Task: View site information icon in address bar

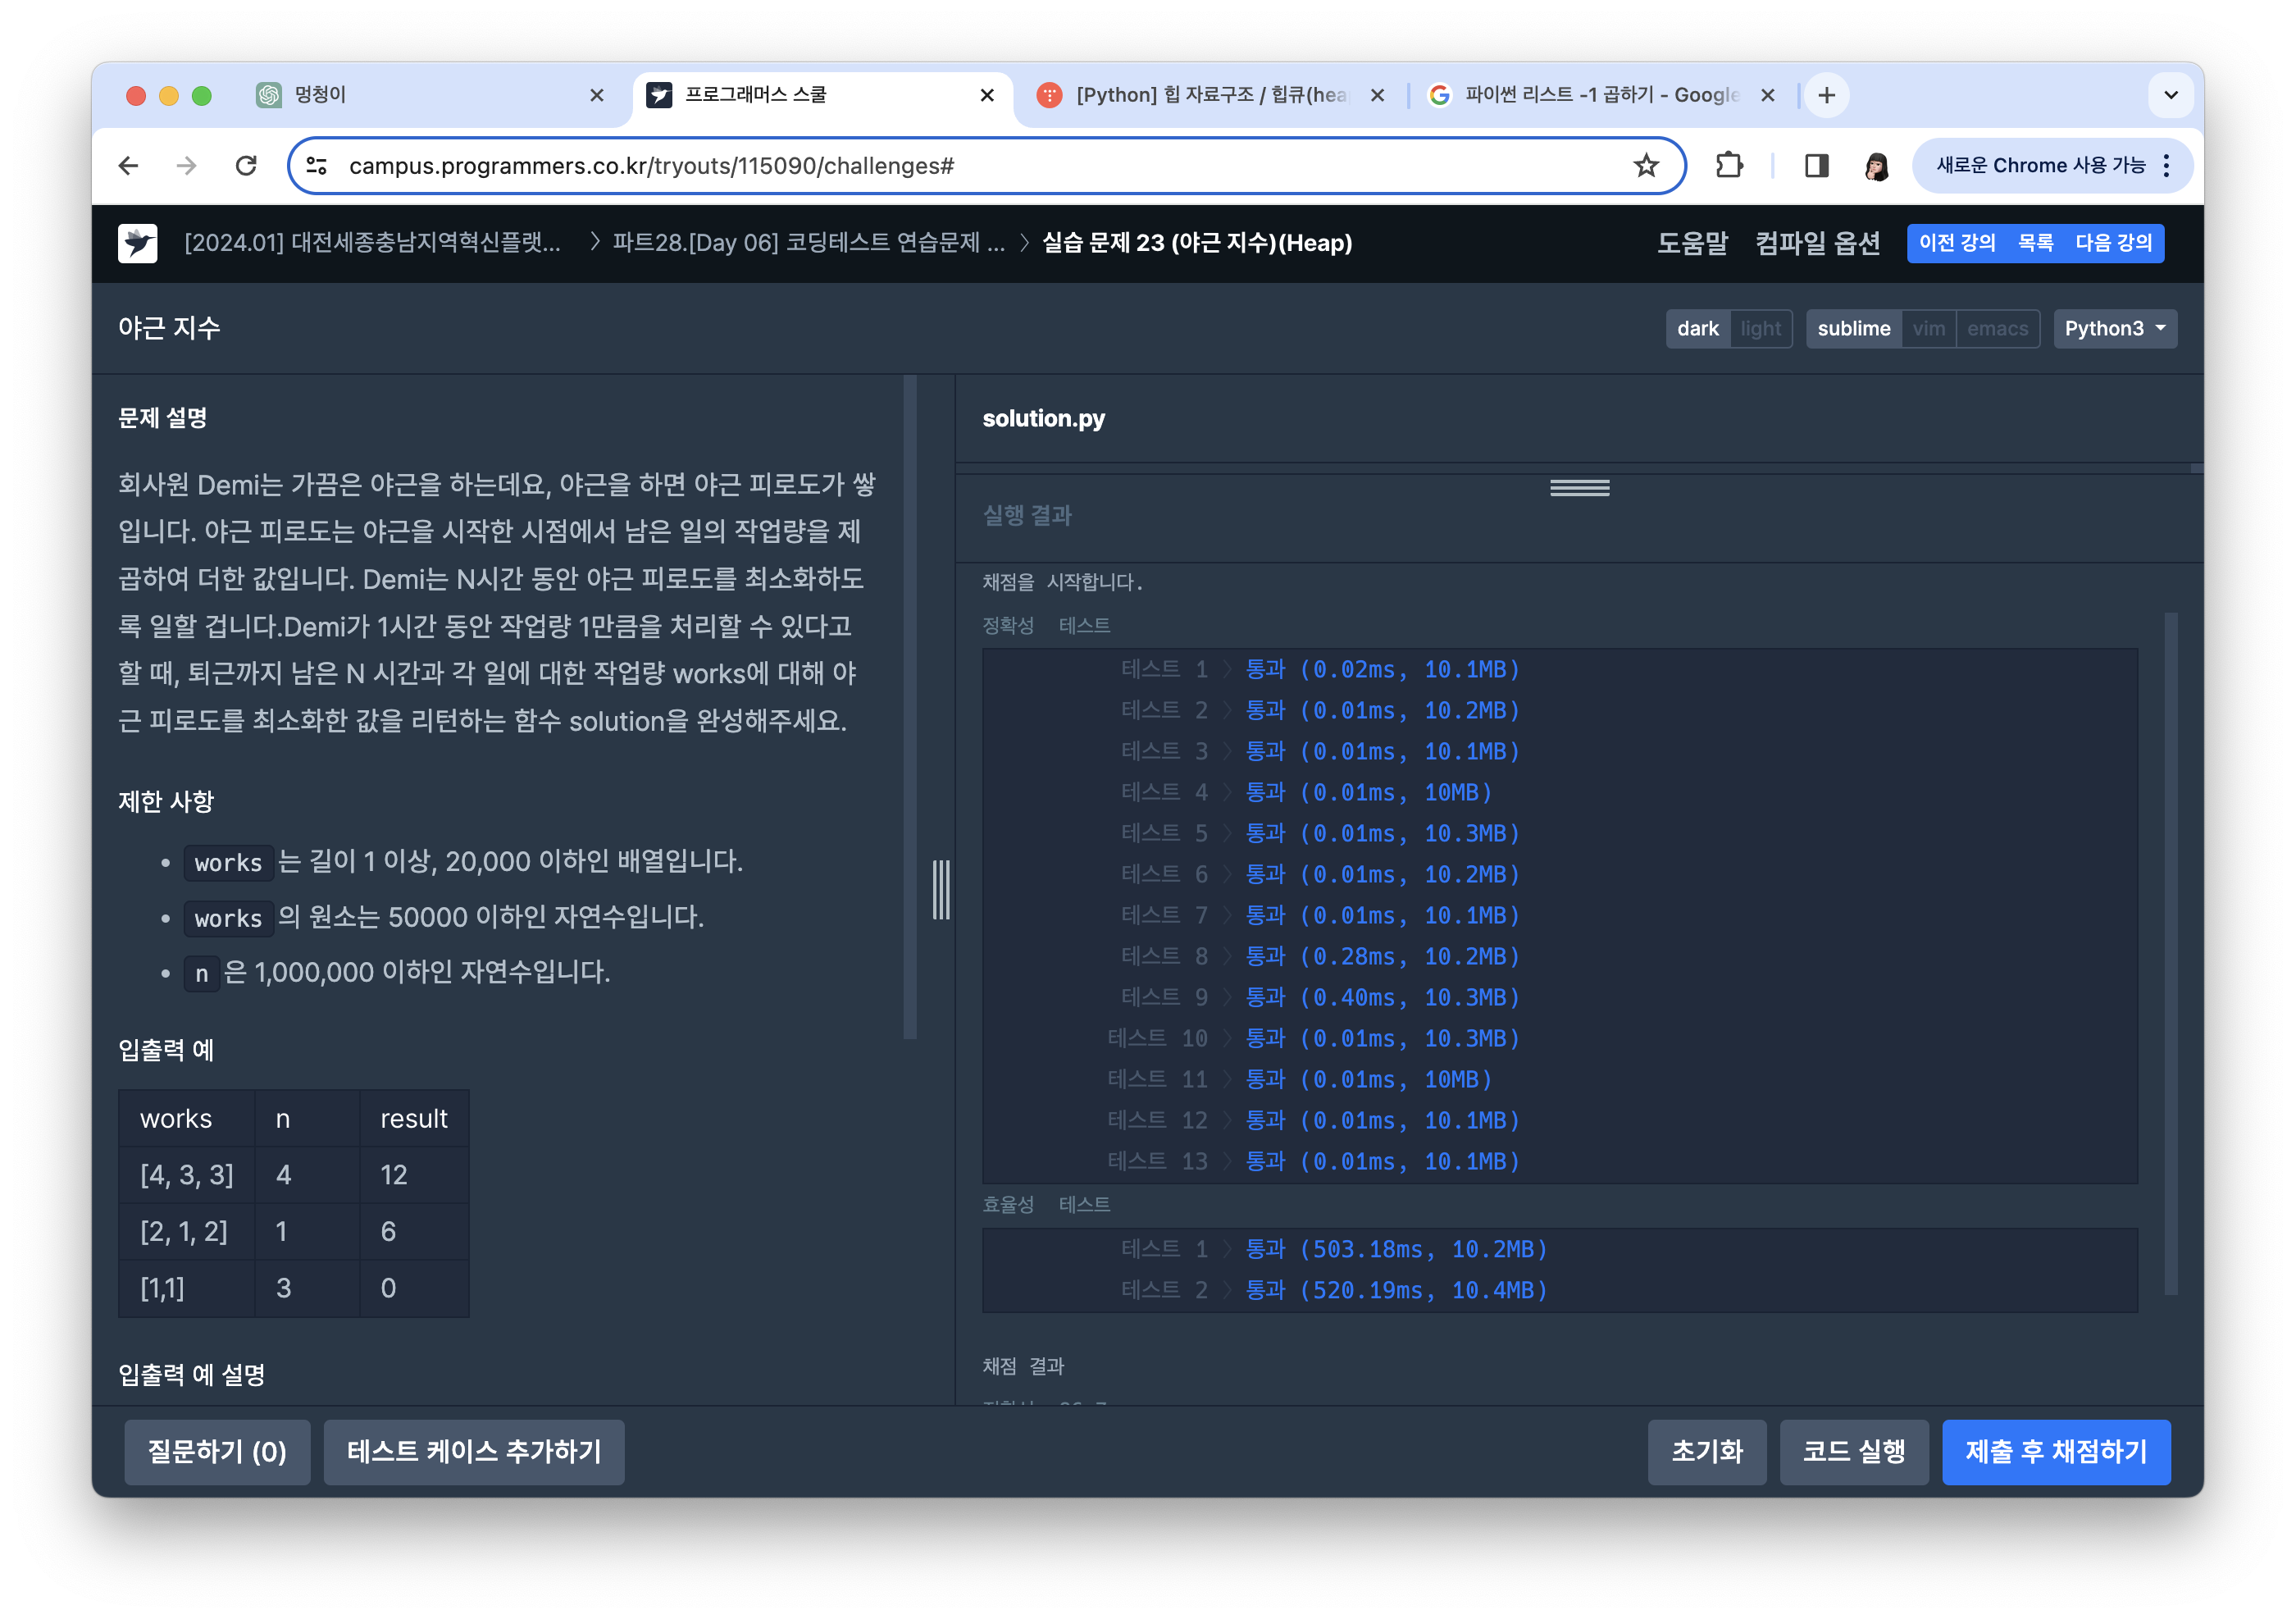Action: [317, 166]
